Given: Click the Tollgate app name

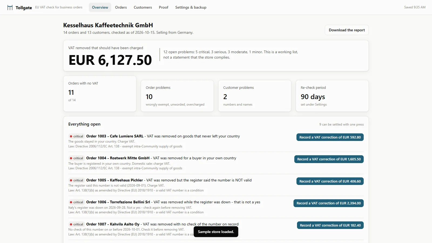Looking at the screenshot, I should pos(24,8).
